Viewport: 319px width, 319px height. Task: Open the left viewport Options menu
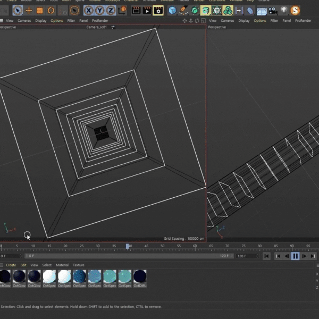[x=56, y=21]
